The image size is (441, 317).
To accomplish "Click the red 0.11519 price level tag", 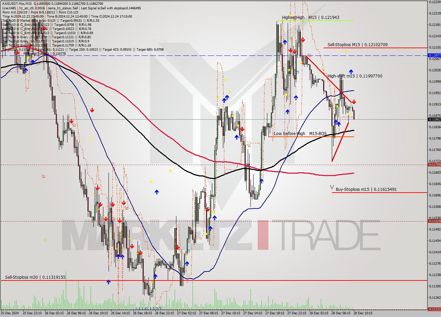I will (x=434, y=221).
